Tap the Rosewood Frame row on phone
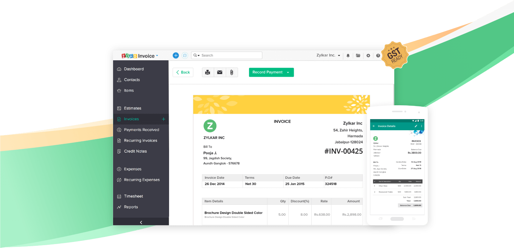The width and height of the screenshot is (514, 248). point(397,192)
